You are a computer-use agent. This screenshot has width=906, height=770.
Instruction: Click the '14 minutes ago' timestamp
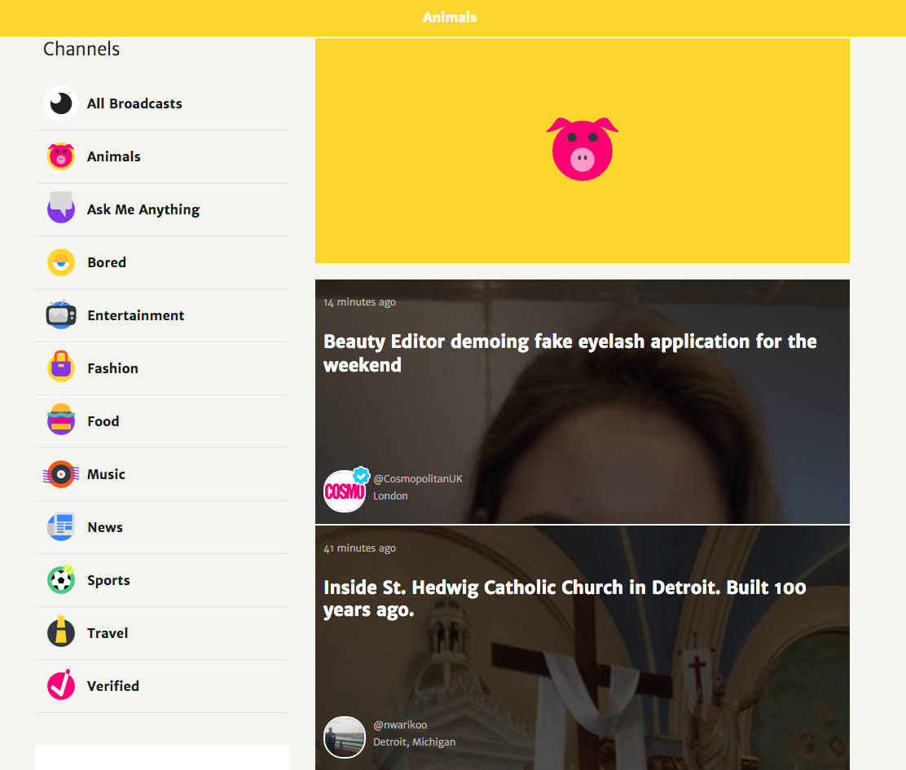pyautogui.click(x=359, y=302)
